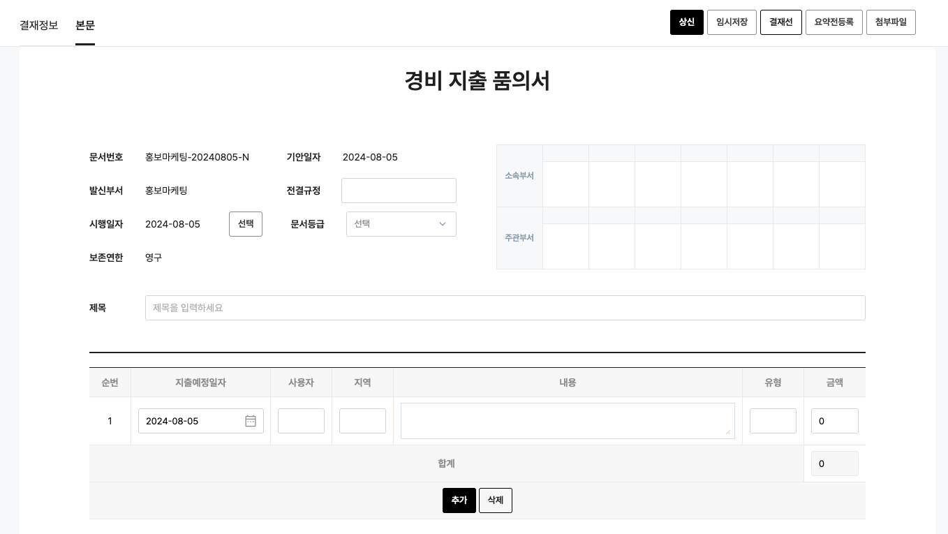Switch to the 결재정보 tab
Screen dimensions: 948x534
click(39, 25)
